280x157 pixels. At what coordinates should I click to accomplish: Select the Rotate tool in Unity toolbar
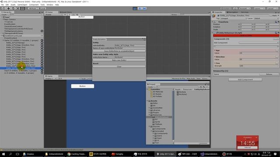pos(13,9)
